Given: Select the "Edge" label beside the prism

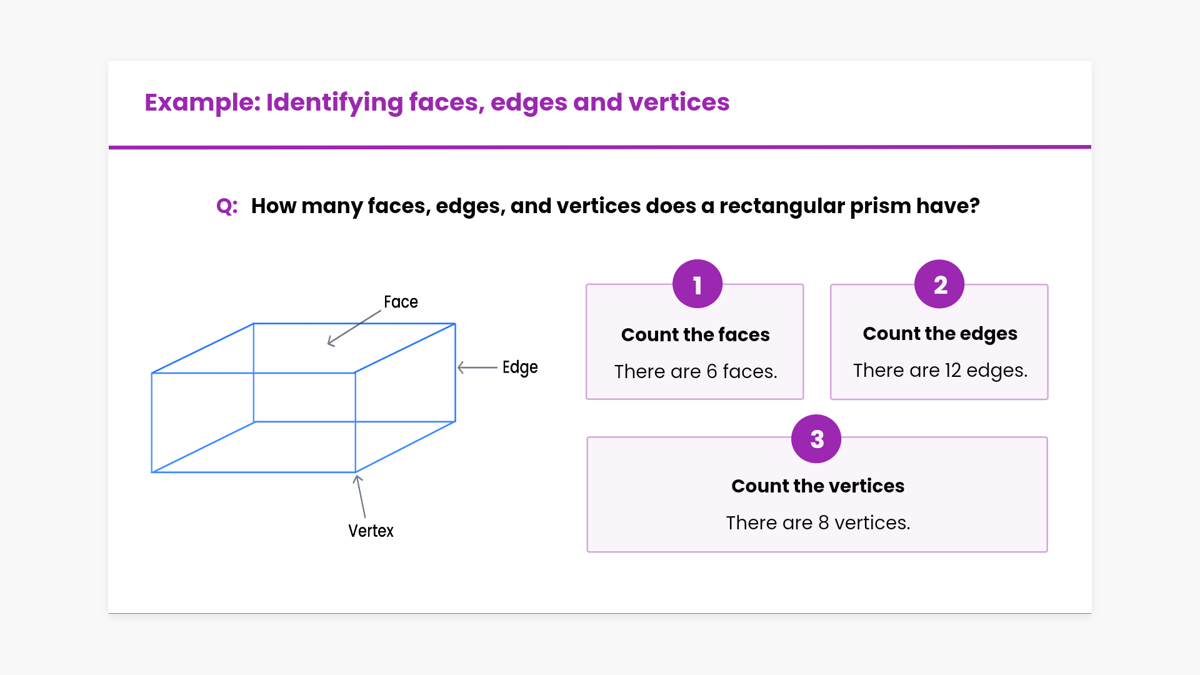Looking at the screenshot, I should (520, 367).
